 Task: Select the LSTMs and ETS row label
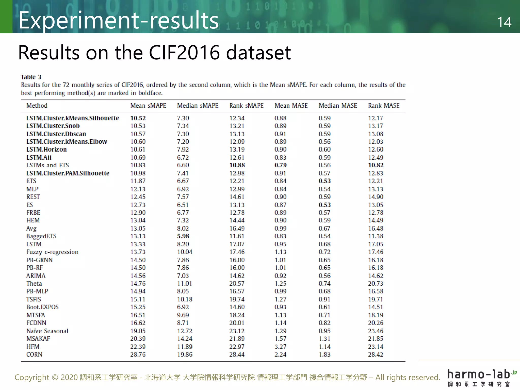coord(47,165)
